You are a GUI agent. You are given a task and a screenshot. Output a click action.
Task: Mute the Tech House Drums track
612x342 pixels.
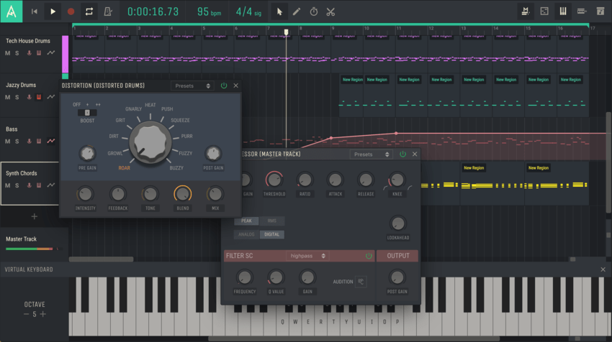[x=8, y=53]
